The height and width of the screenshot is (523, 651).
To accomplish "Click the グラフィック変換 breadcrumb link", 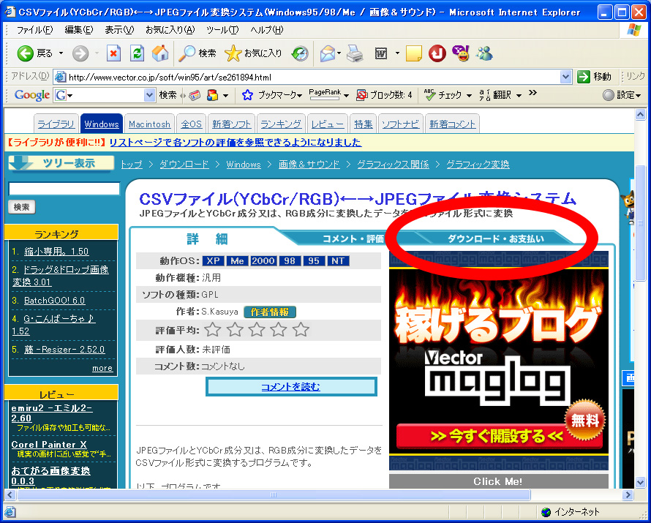I will pyautogui.click(x=478, y=165).
